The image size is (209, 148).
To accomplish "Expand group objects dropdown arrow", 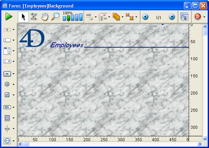I will click(136, 17).
